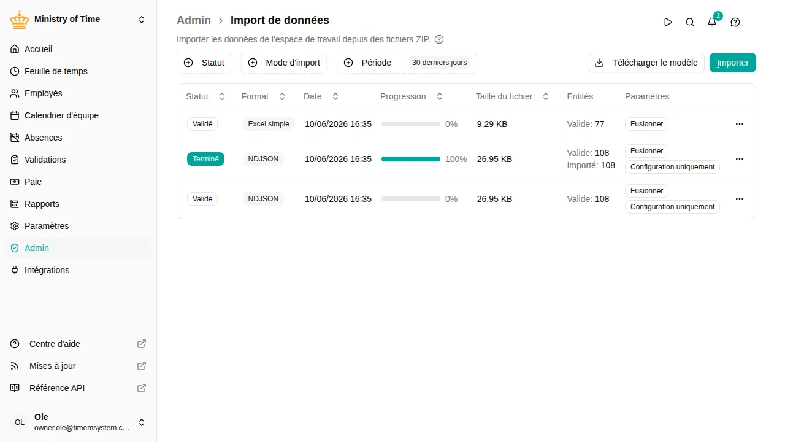The image size is (785, 442).
Task: Select Admin in sidebar
Action: click(78, 248)
